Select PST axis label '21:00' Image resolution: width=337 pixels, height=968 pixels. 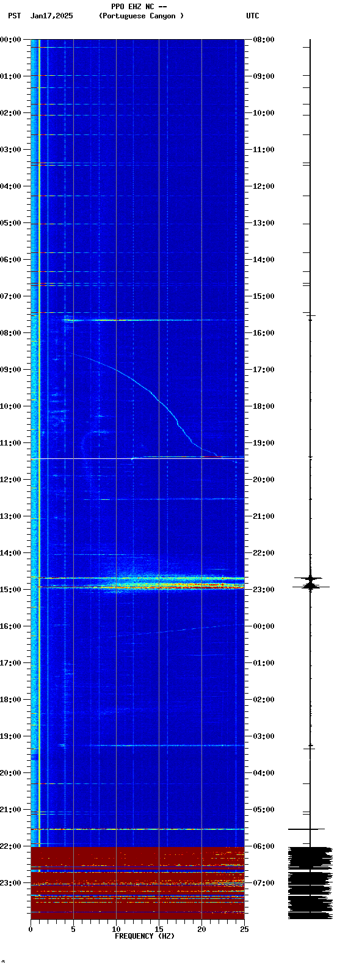(x=11, y=810)
